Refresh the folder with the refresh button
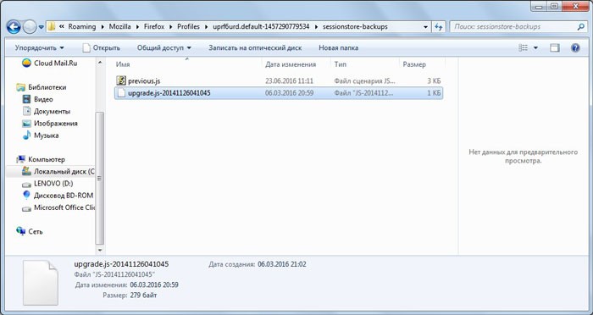Image resolution: width=593 pixels, height=315 pixels. click(438, 27)
